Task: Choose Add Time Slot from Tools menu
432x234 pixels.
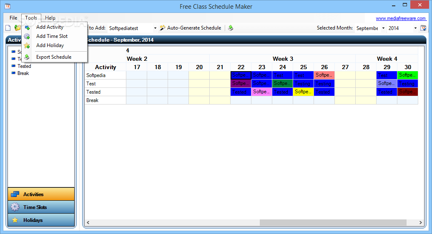Action: click(x=55, y=36)
